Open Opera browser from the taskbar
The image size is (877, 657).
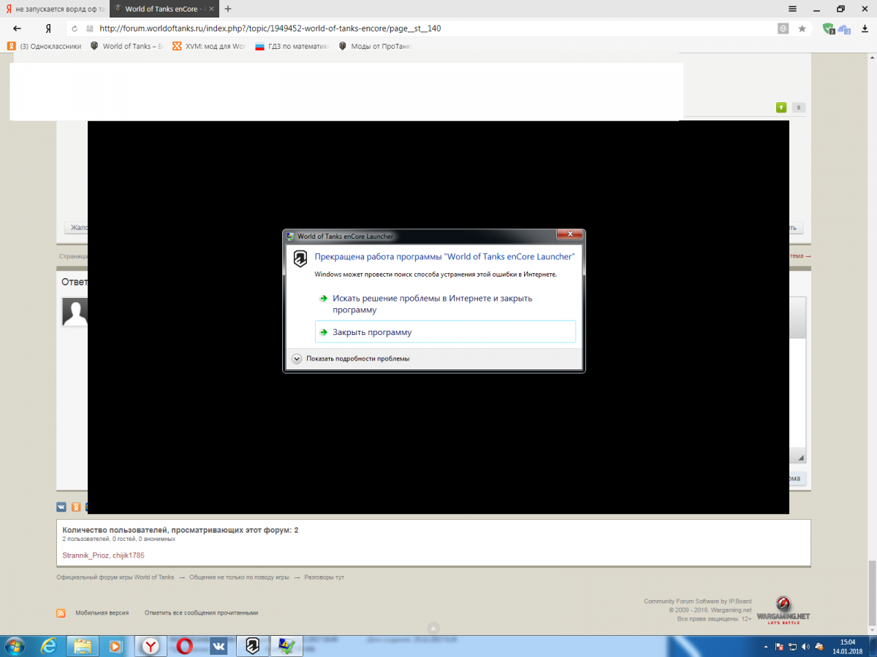coord(184,646)
